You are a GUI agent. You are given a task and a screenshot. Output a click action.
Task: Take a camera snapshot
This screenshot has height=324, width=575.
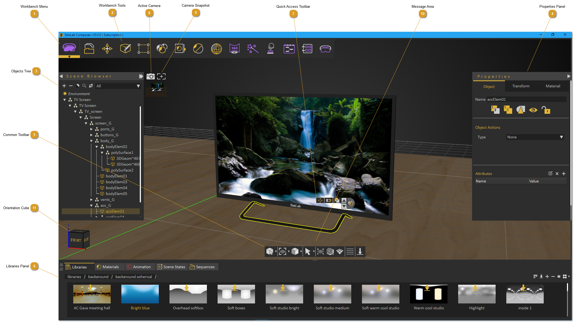[161, 76]
